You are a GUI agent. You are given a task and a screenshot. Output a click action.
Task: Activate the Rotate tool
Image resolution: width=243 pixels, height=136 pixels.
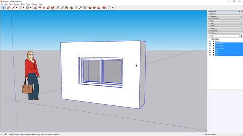pos(48,8)
